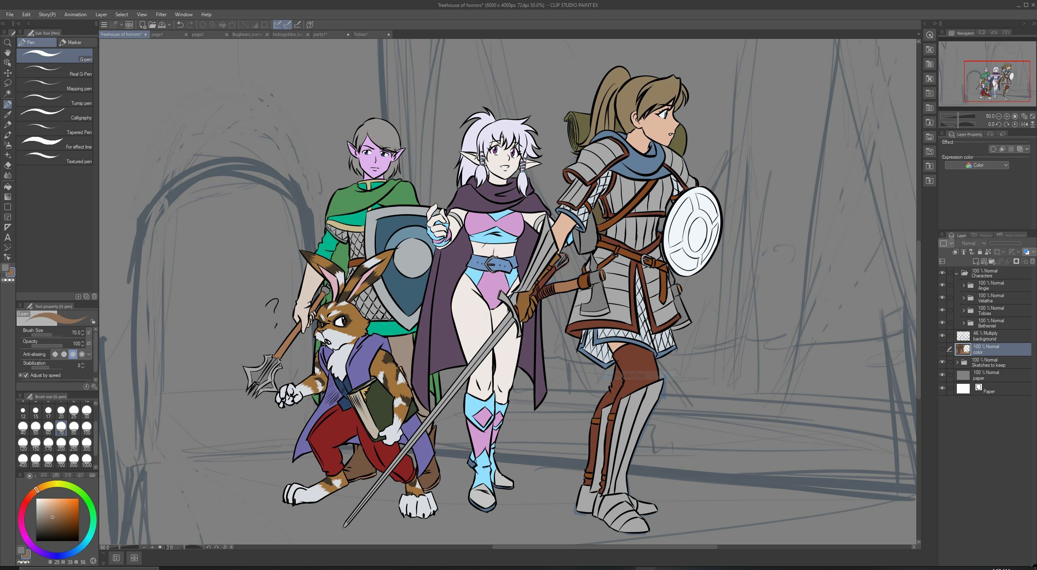Open the Animation menu

(x=75, y=14)
